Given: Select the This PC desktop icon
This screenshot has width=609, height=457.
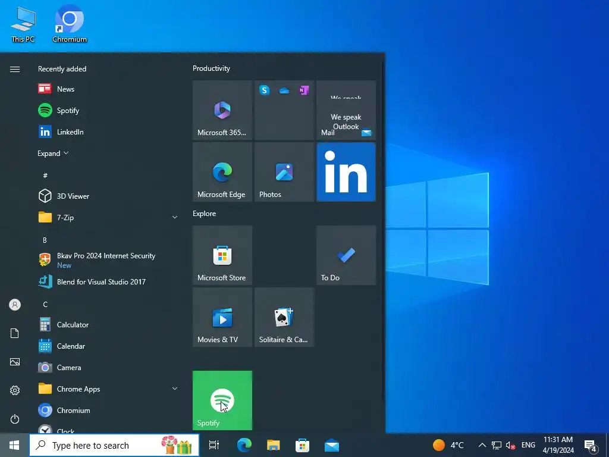Looking at the screenshot, I should tap(23, 24).
